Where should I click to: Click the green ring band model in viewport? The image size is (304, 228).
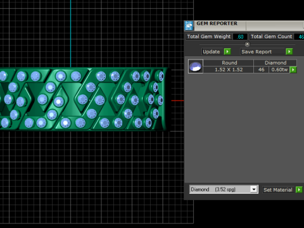tap(84, 99)
